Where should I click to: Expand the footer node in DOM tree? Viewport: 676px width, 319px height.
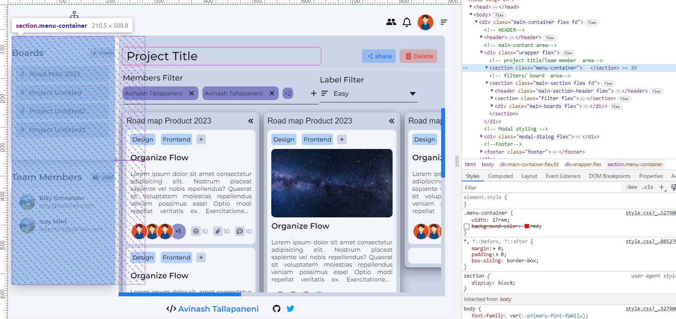(482, 152)
